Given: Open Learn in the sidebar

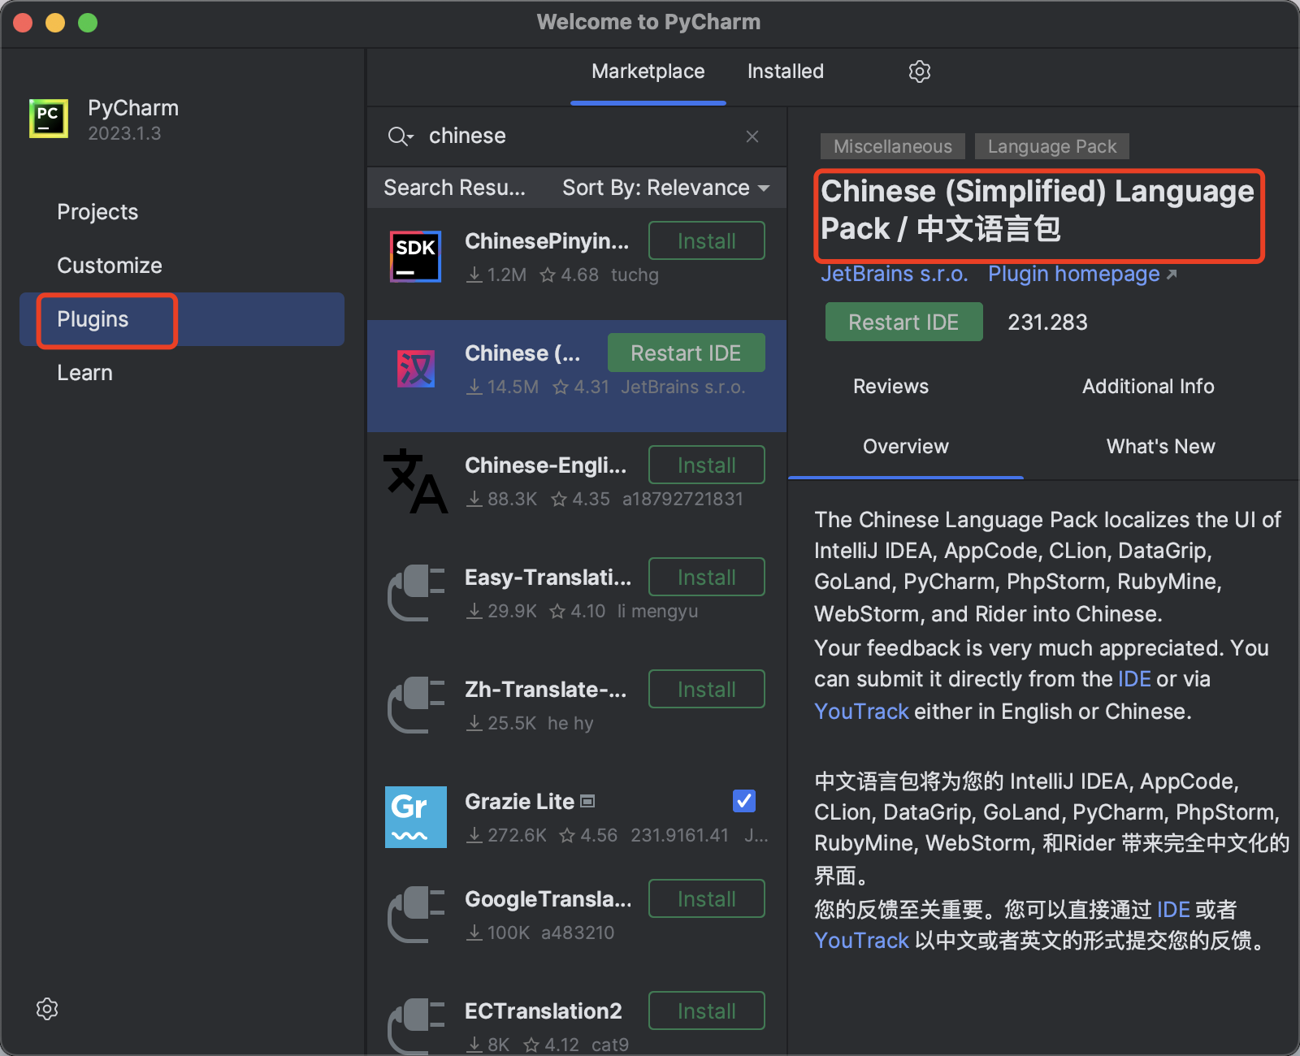Looking at the screenshot, I should (x=84, y=373).
